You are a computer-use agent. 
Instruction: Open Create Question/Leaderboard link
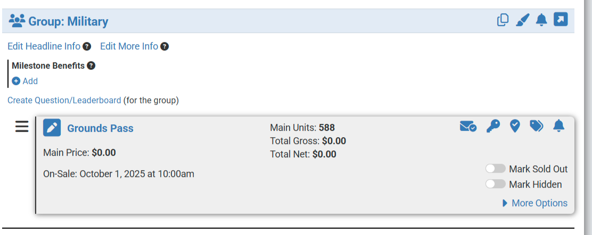pos(64,100)
